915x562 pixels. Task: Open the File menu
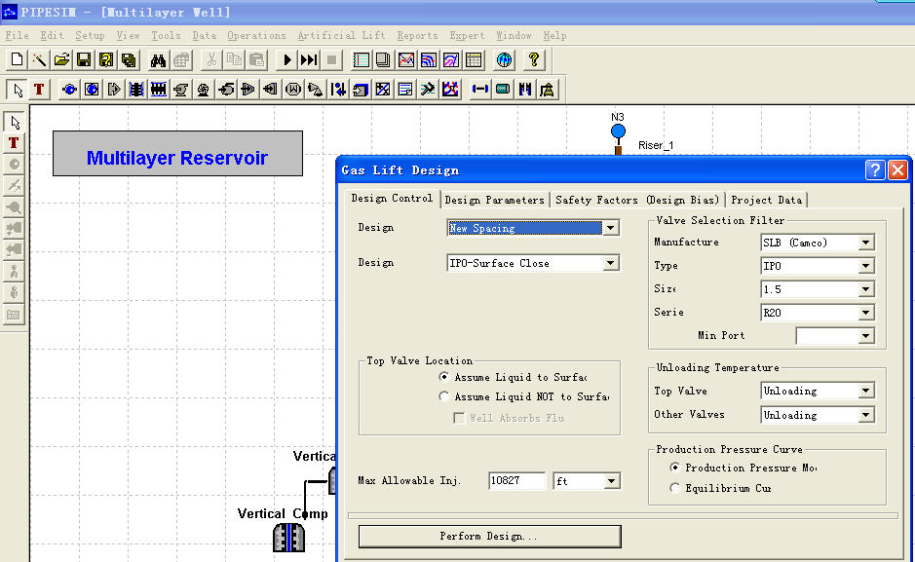tap(17, 36)
